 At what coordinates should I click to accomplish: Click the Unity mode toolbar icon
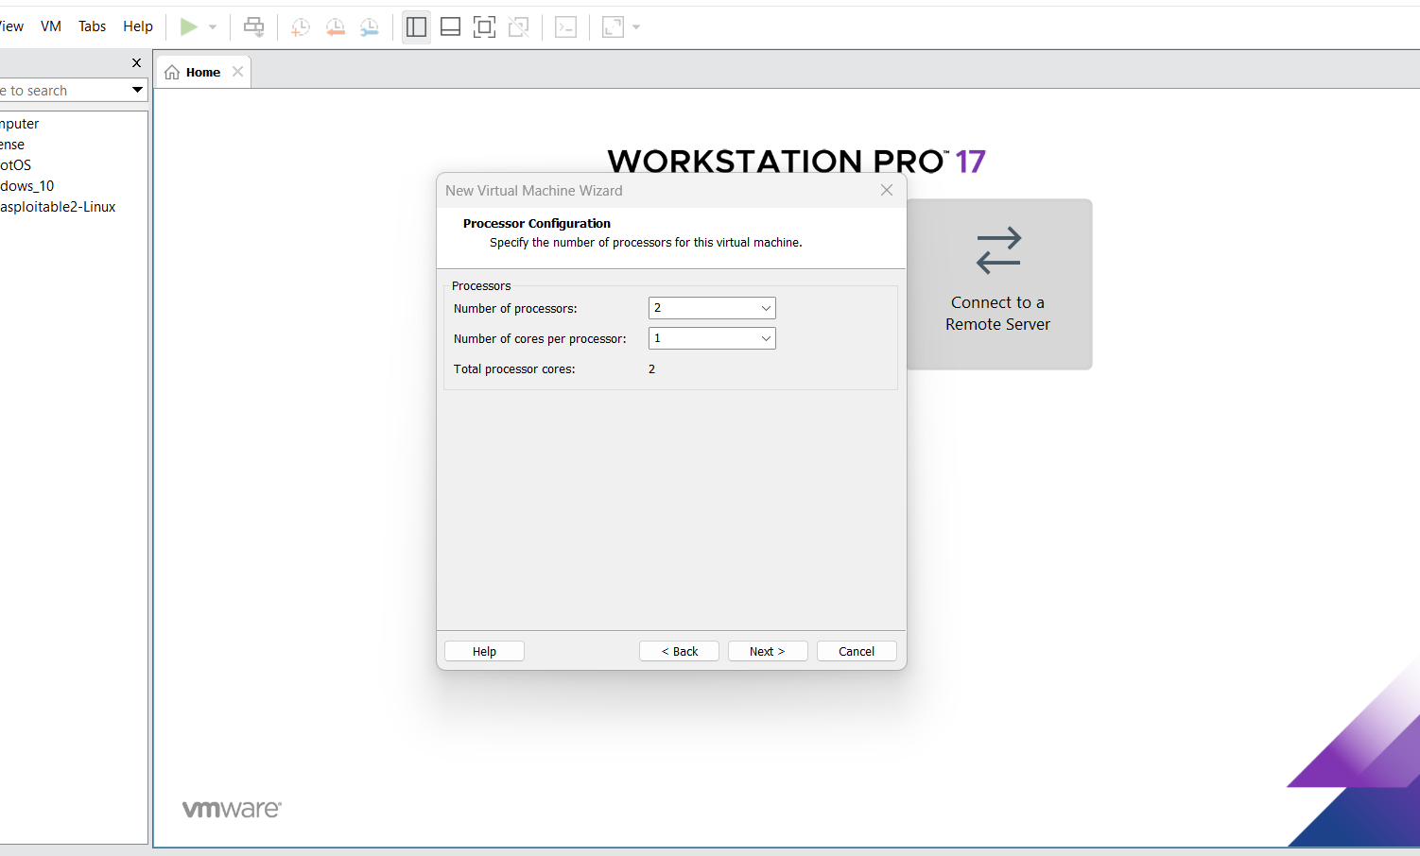click(519, 27)
